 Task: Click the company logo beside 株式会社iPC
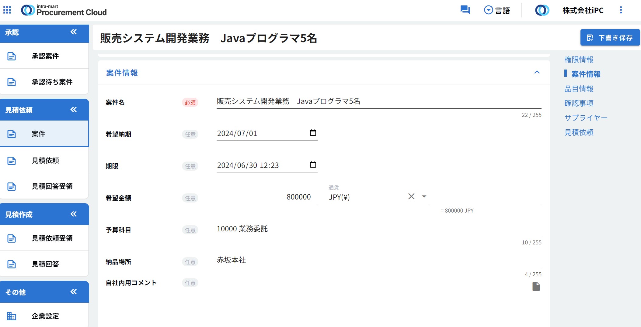pos(542,10)
